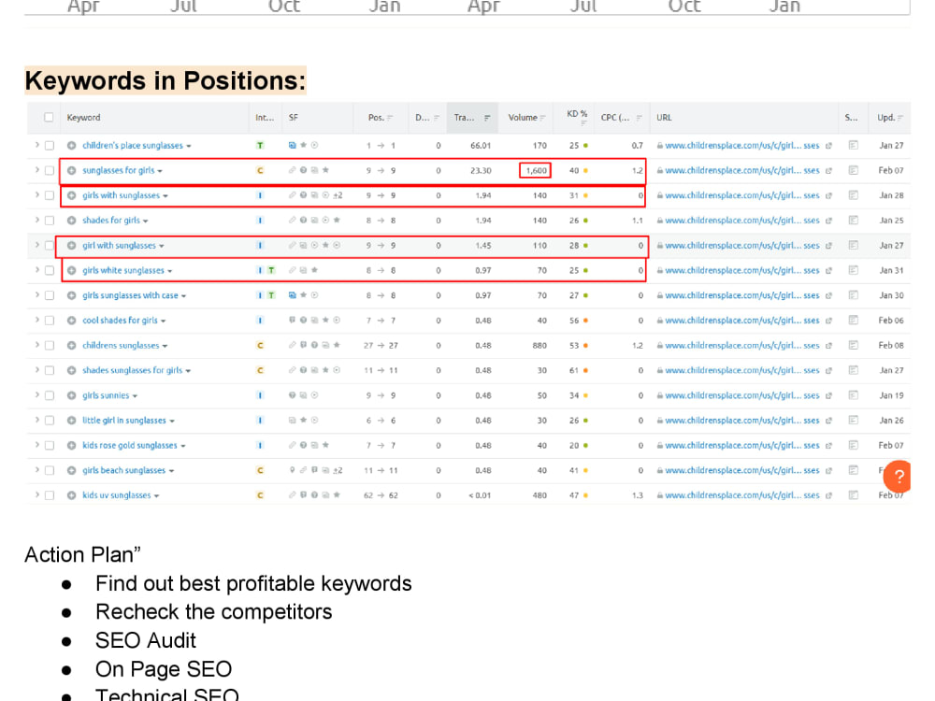The image size is (935, 701).
Task: Sort by KD % column sort icon
Action: click(583, 123)
